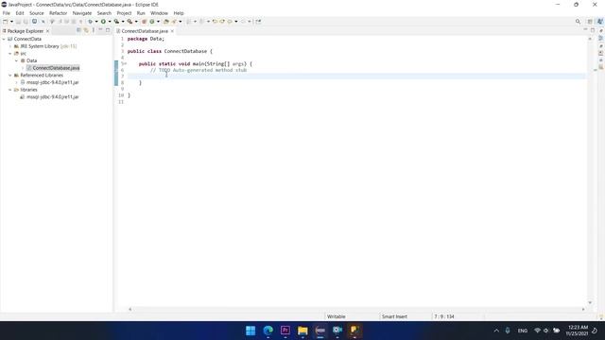Image resolution: width=605 pixels, height=340 pixels.
Task: Open the Source menu
Action: pyautogui.click(x=37, y=13)
